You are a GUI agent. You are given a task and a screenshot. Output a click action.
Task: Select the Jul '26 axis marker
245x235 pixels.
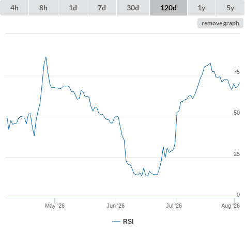coord(174,206)
